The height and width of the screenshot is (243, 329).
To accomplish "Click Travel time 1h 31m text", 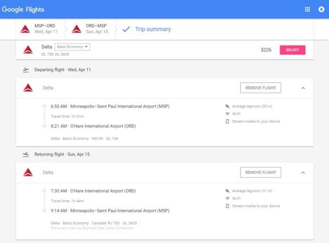I will coord(67,116).
